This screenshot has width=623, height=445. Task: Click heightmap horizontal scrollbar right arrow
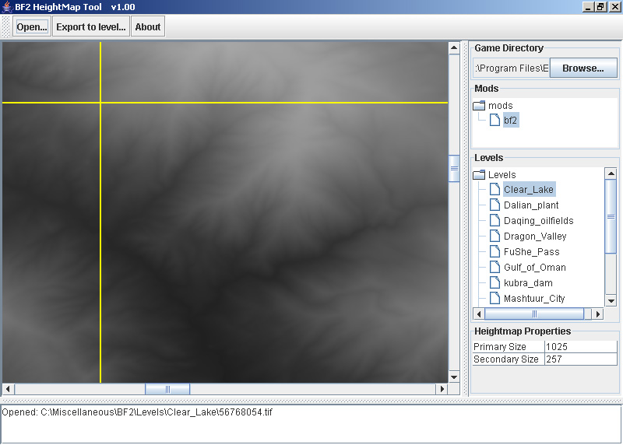pyautogui.click(x=442, y=389)
